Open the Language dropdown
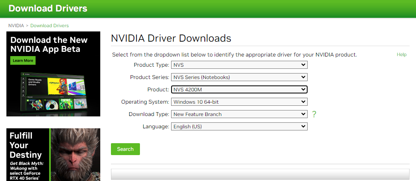Screen dimensions: 416x181 (239, 127)
